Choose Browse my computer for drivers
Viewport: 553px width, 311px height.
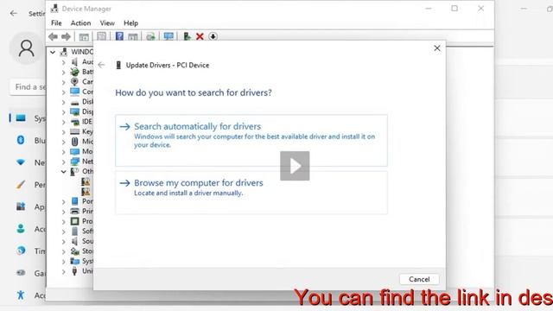(x=251, y=193)
